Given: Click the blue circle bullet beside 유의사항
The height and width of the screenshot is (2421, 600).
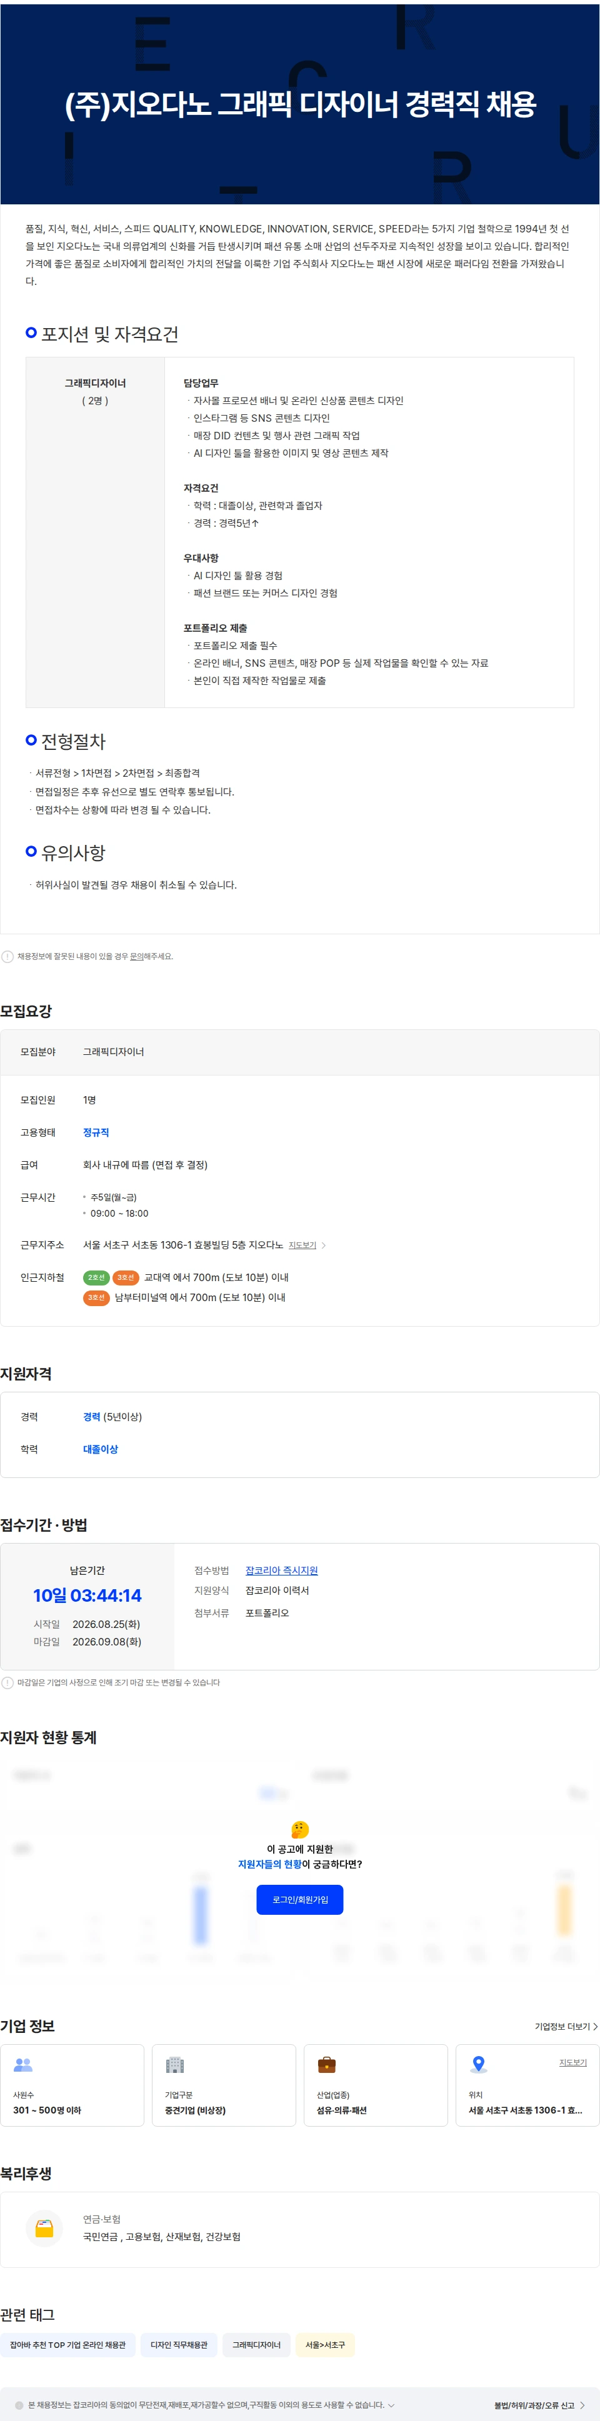Looking at the screenshot, I should pyautogui.click(x=31, y=852).
